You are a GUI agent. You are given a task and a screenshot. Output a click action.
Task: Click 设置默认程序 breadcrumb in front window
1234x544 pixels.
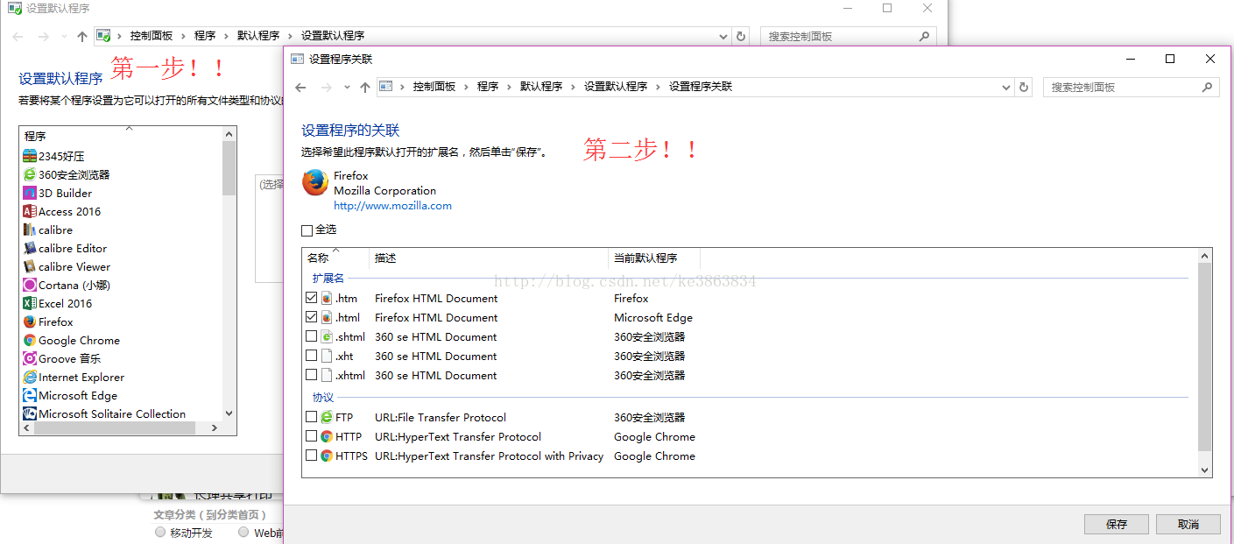616,87
